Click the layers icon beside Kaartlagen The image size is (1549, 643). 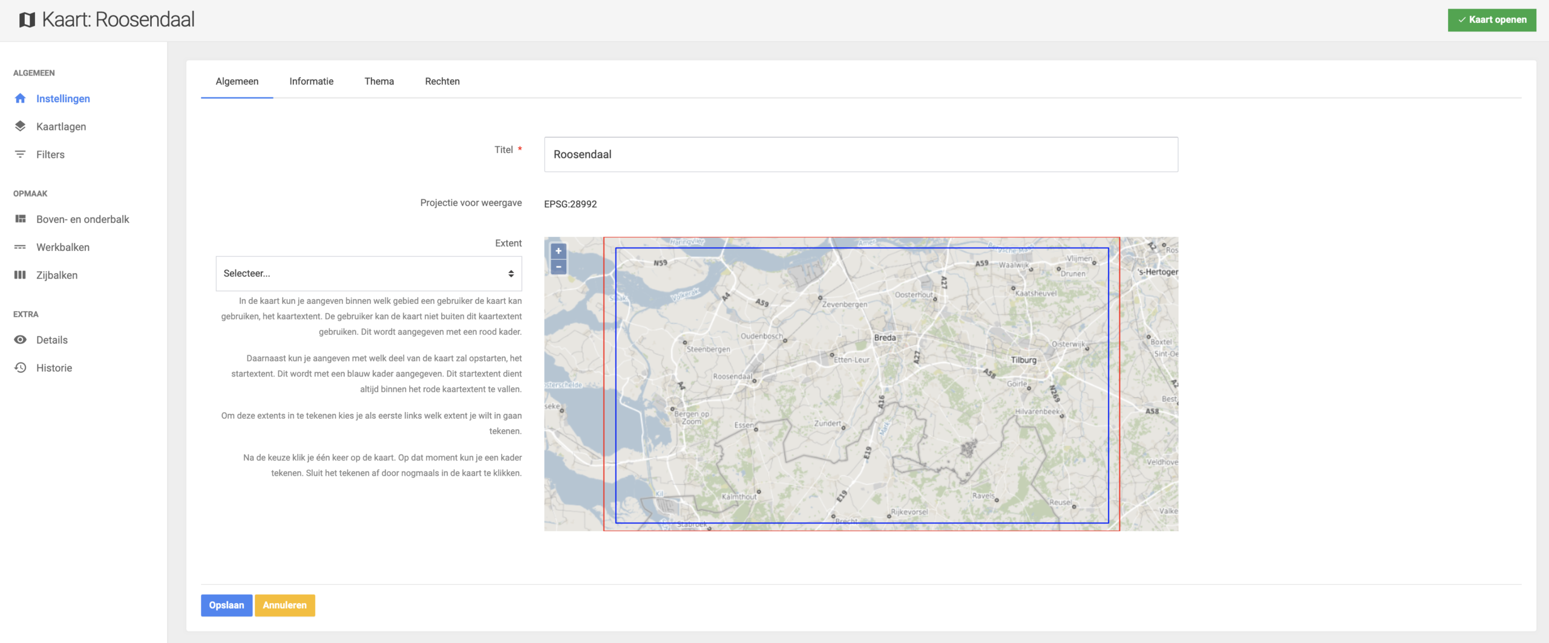pyautogui.click(x=20, y=126)
